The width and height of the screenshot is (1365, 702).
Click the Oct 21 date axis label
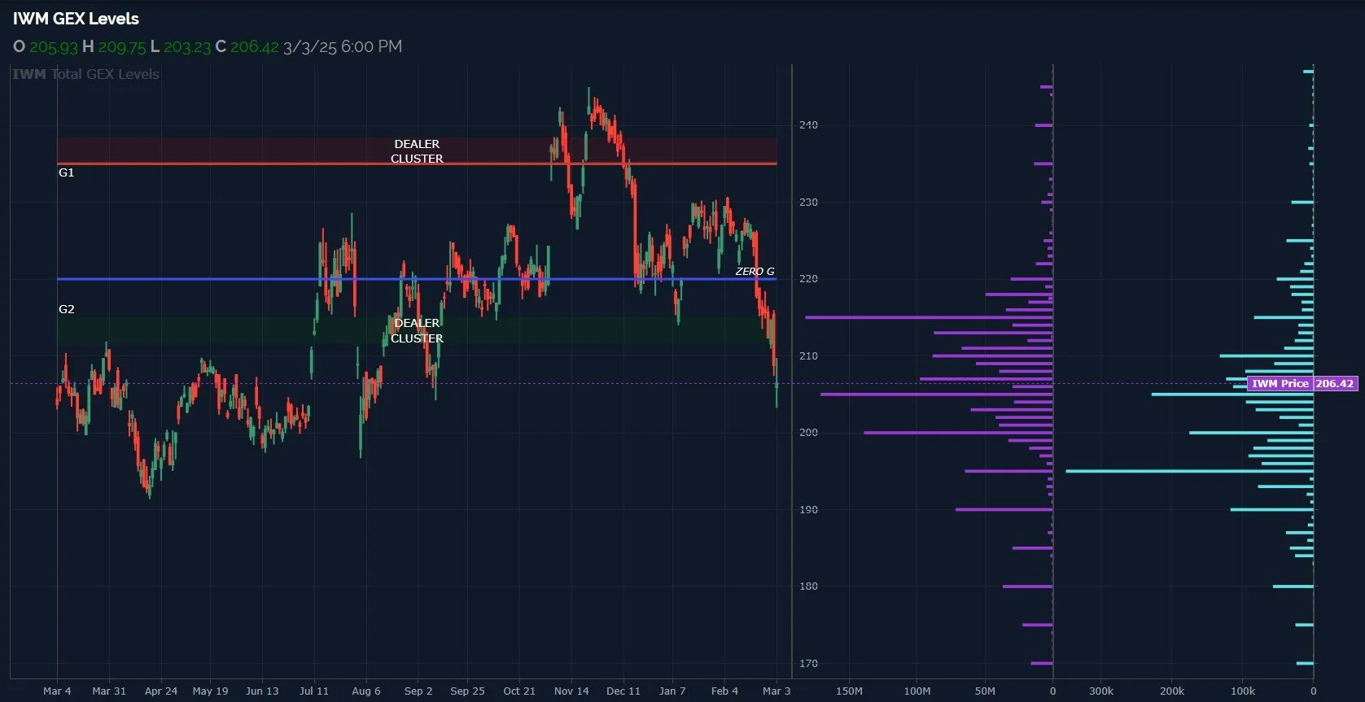pyautogui.click(x=519, y=691)
